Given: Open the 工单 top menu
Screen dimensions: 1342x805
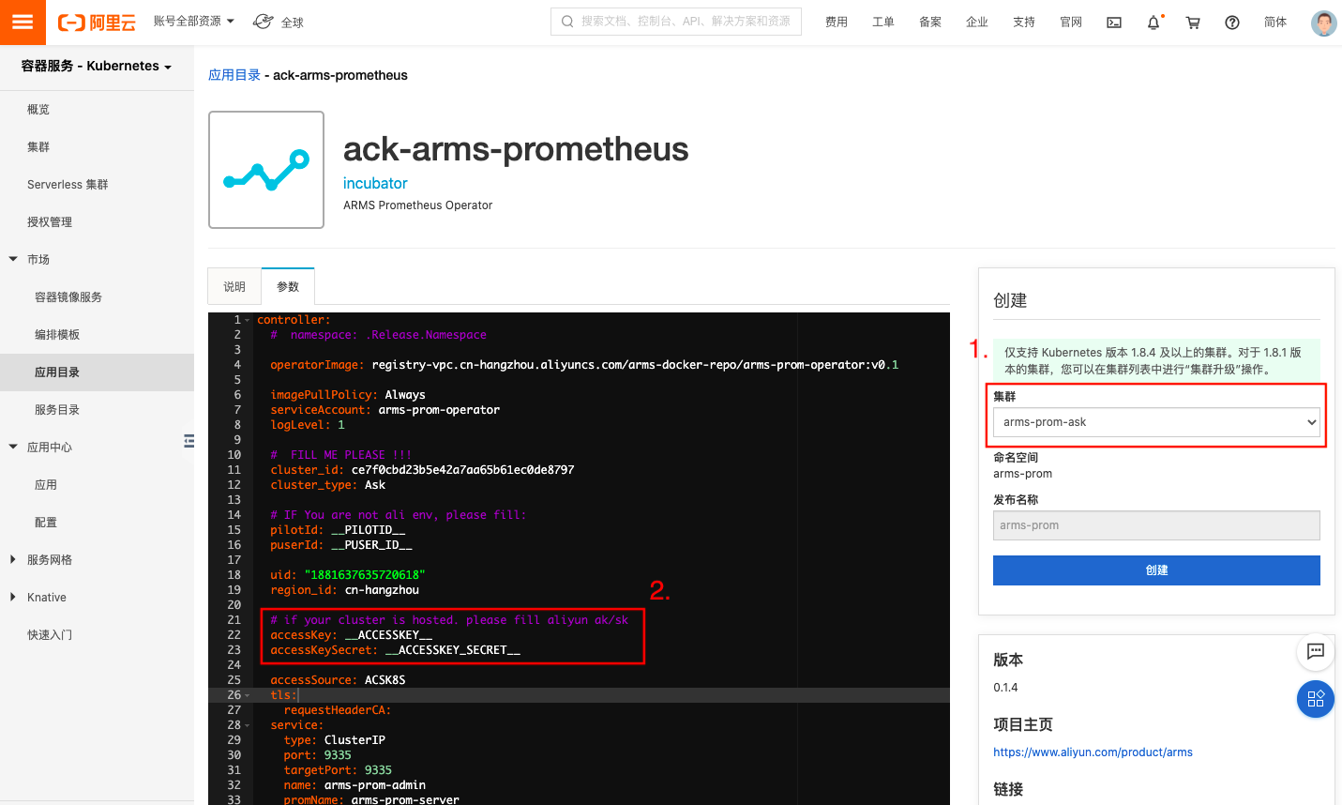Looking at the screenshot, I should (x=883, y=23).
